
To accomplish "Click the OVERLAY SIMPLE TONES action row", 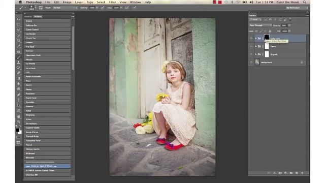I will pyautogui.click(x=47, y=166).
